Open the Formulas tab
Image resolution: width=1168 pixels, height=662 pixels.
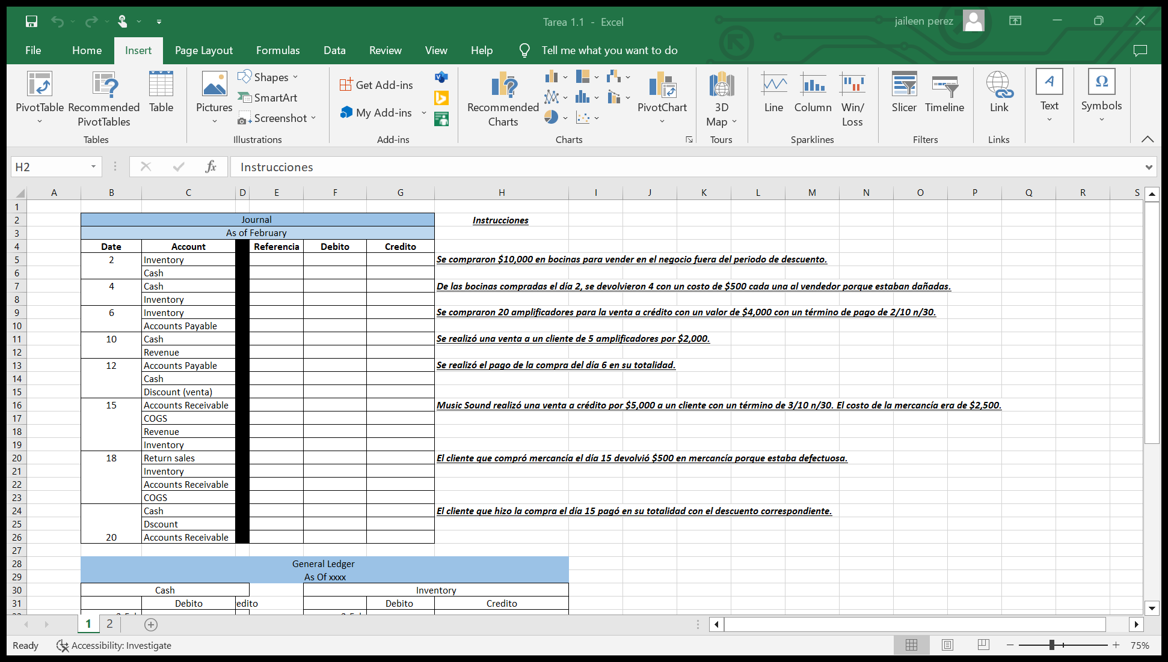click(x=277, y=50)
